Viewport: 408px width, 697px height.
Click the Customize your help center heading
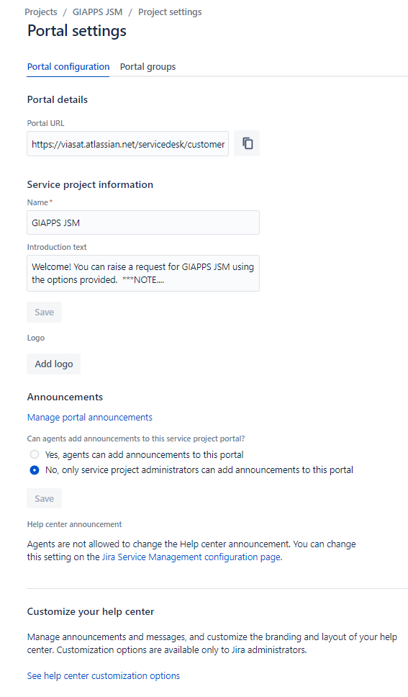click(91, 611)
